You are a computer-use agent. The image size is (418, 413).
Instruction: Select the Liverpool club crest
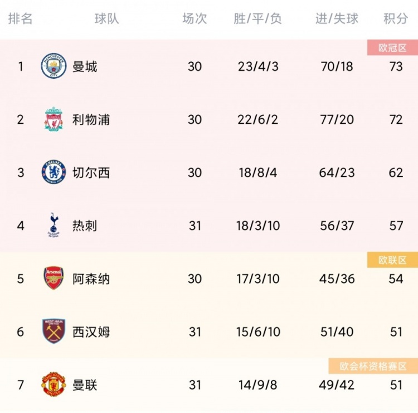(x=54, y=119)
